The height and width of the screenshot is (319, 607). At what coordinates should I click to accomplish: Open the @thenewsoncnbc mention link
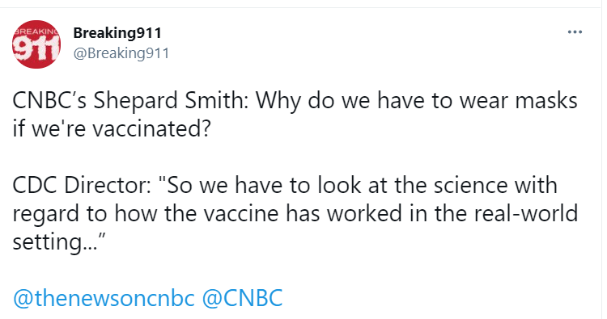pyautogui.click(x=104, y=298)
